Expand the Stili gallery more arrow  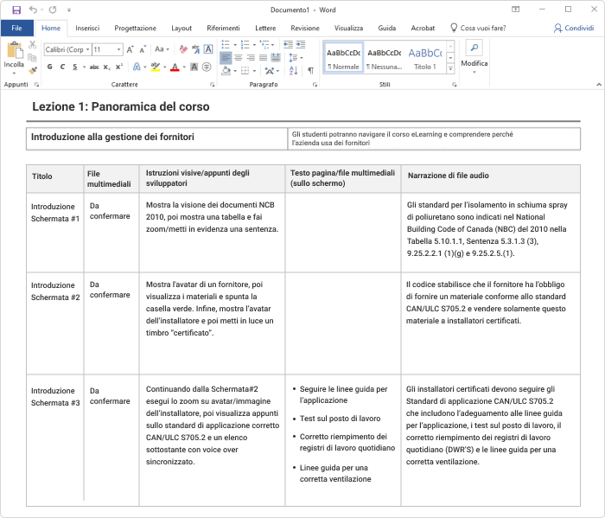(450, 69)
